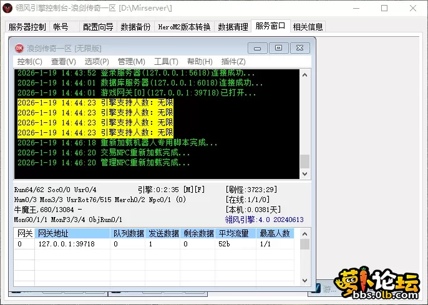
Task: Click the 1/1 最高人数 cell
Action: (x=275, y=244)
